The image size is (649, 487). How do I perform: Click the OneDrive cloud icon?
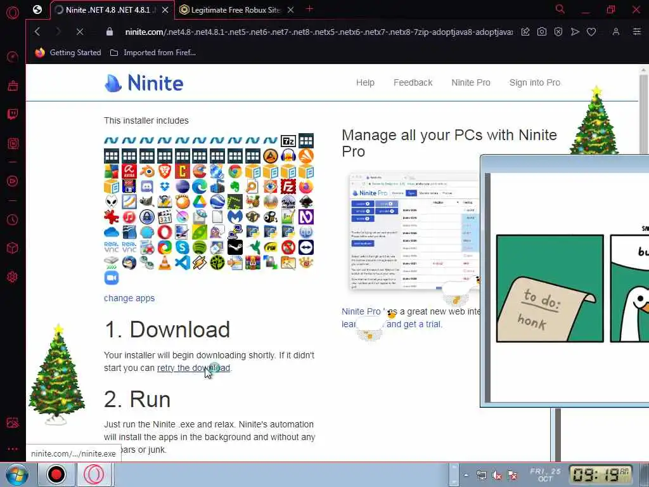112,232
